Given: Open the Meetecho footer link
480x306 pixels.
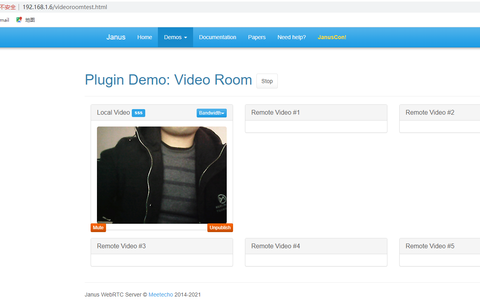Looking at the screenshot, I should (161, 295).
